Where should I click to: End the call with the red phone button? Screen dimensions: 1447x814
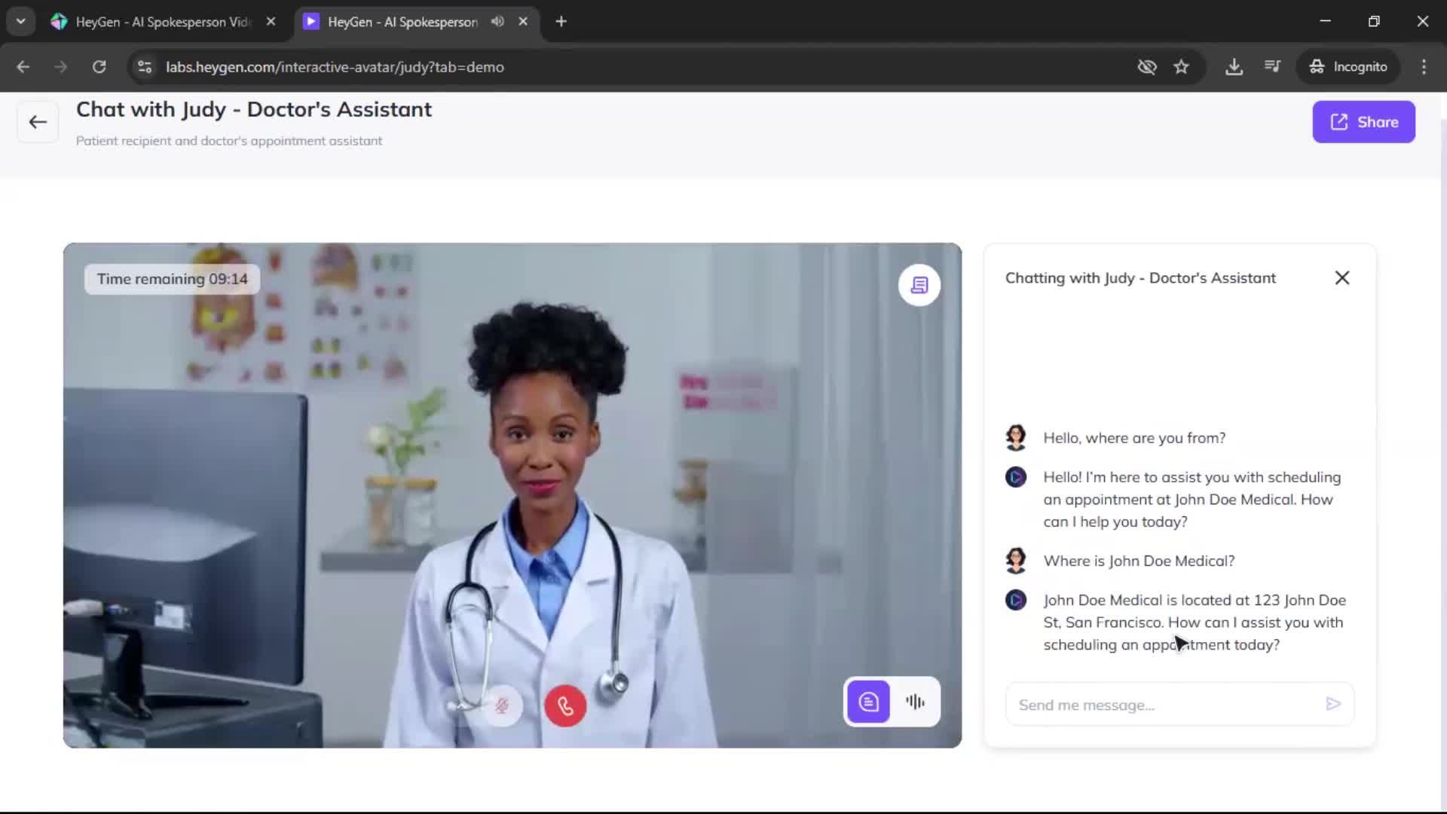pyautogui.click(x=565, y=705)
